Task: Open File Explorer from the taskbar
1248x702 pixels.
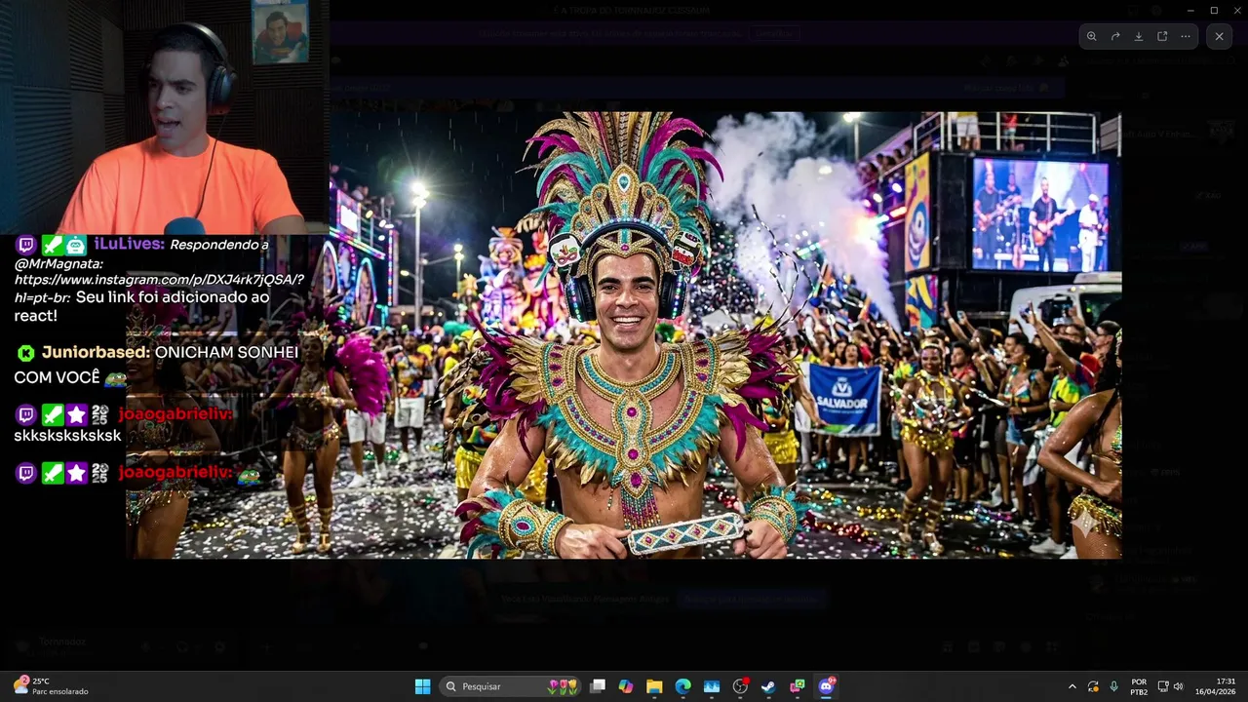Action: 654,686
